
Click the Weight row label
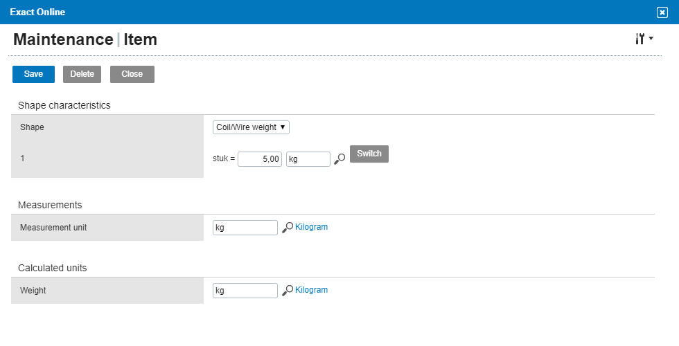(x=33, y=291)
